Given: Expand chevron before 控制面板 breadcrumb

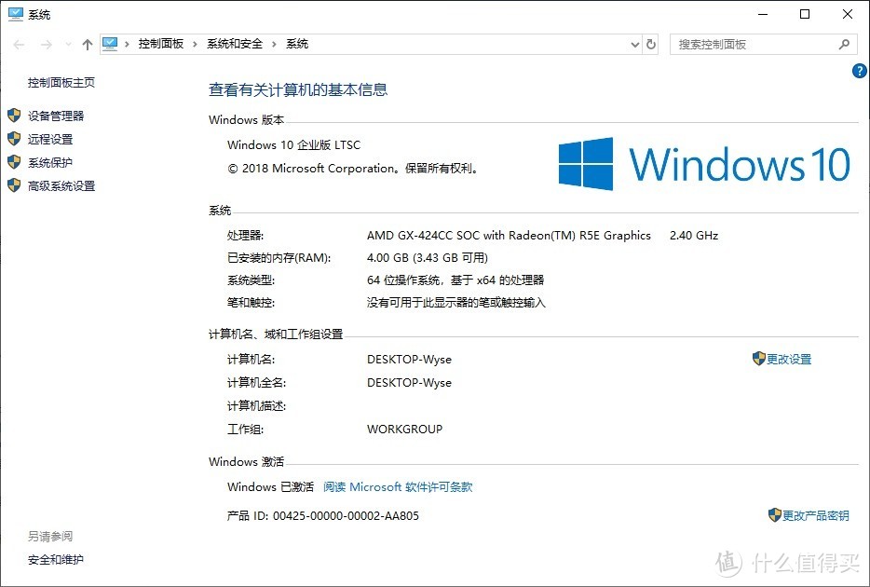Looking at the screenshot, I should coord(127,45).
